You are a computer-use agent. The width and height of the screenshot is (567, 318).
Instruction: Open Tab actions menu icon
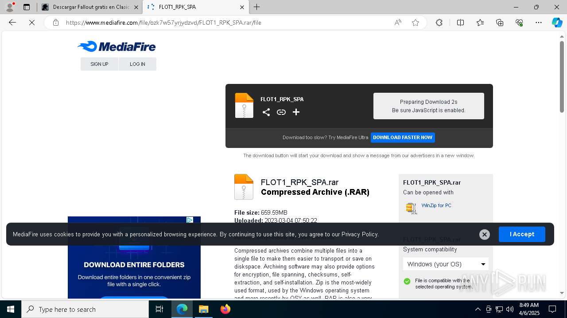(27, 7)
